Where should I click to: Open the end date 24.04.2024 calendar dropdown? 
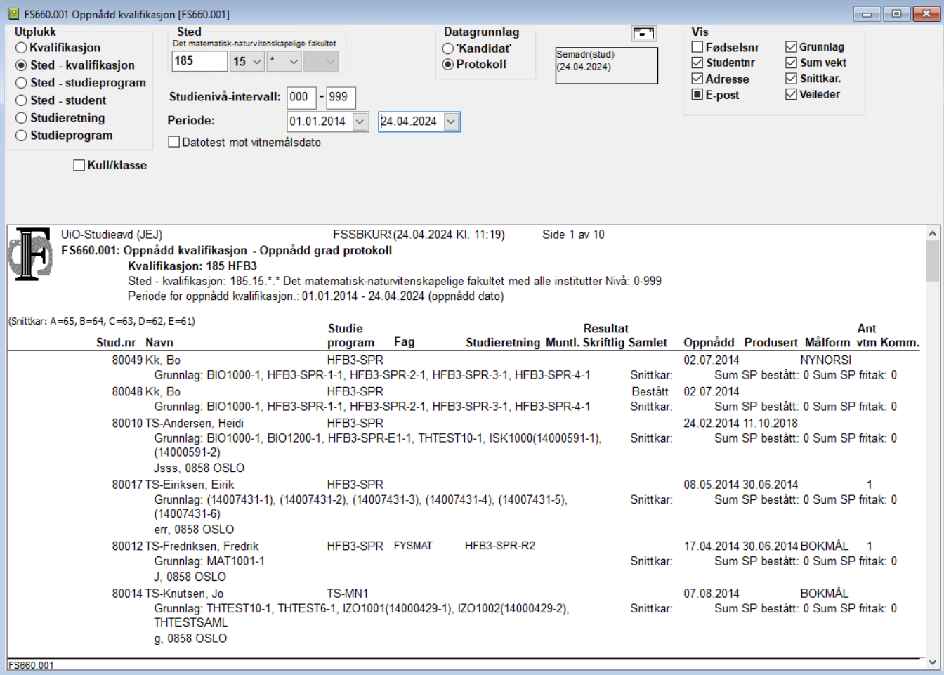click(x=452, y=122)
